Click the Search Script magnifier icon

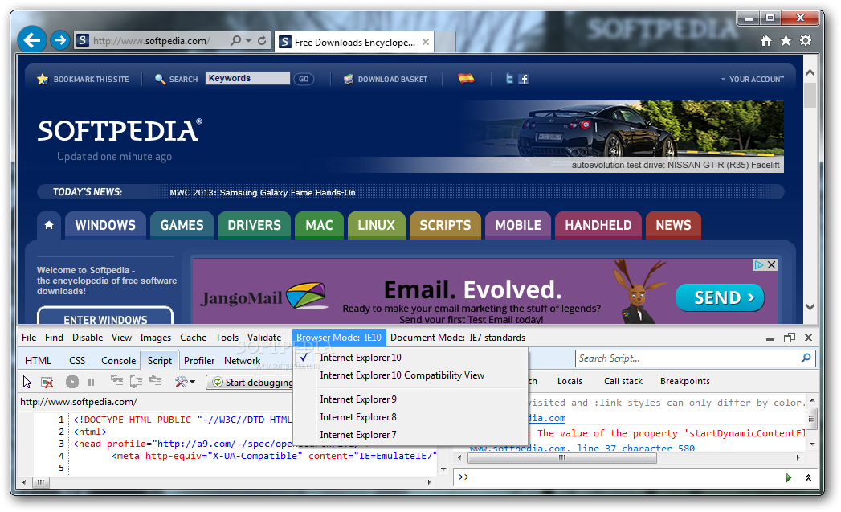tap(806, 358)
